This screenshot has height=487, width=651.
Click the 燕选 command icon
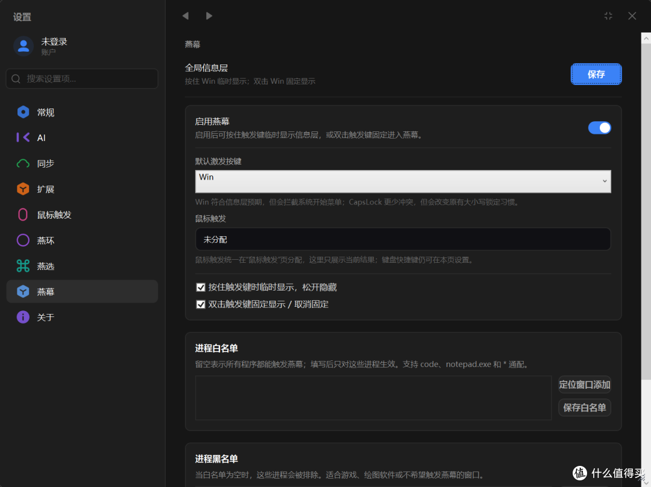(24, 266)
